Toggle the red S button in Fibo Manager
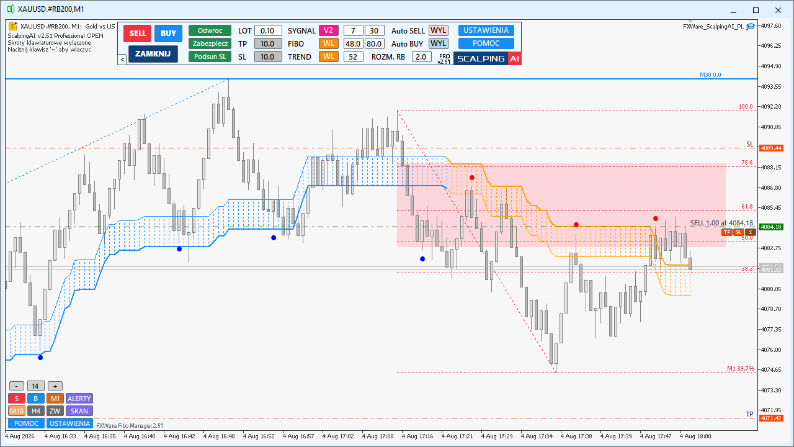The width and height of the screenshot is (794, 447). click(17, 399)
